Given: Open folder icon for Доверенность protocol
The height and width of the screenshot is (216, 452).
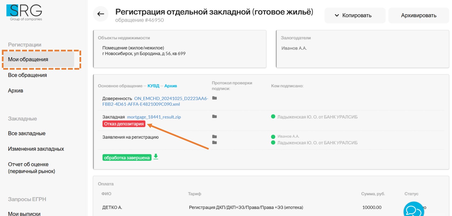Looking at the screenshot, I should tap(215, 98).
